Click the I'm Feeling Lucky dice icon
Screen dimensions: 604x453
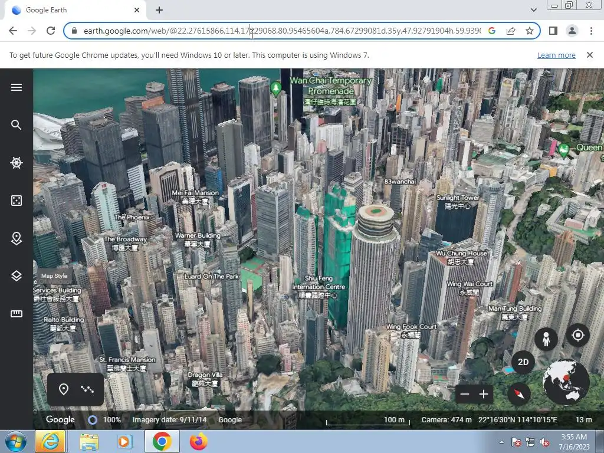pos(16,201)
